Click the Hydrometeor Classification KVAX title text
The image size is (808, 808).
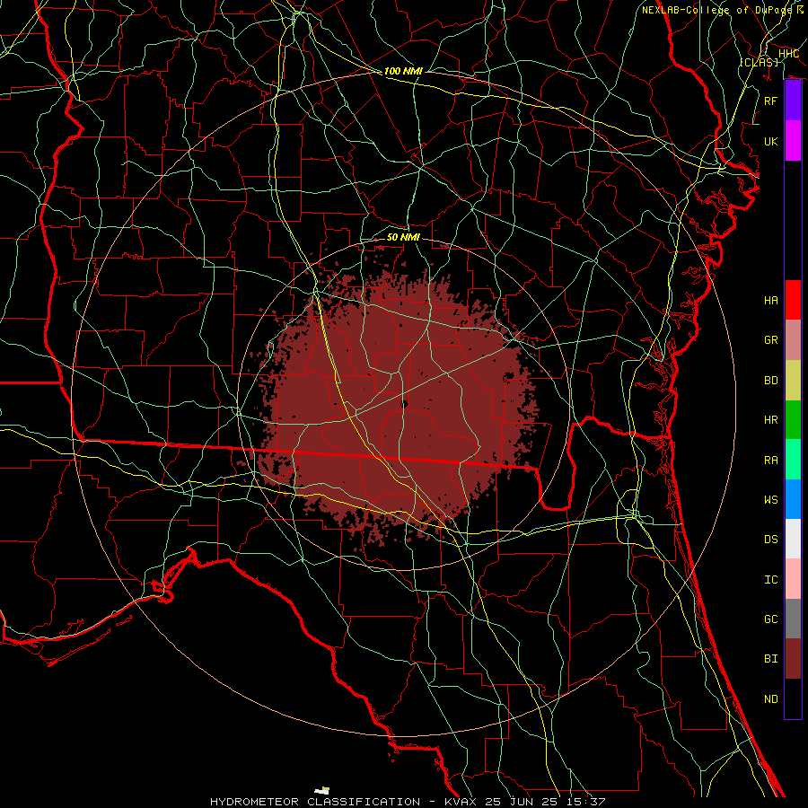408,802
